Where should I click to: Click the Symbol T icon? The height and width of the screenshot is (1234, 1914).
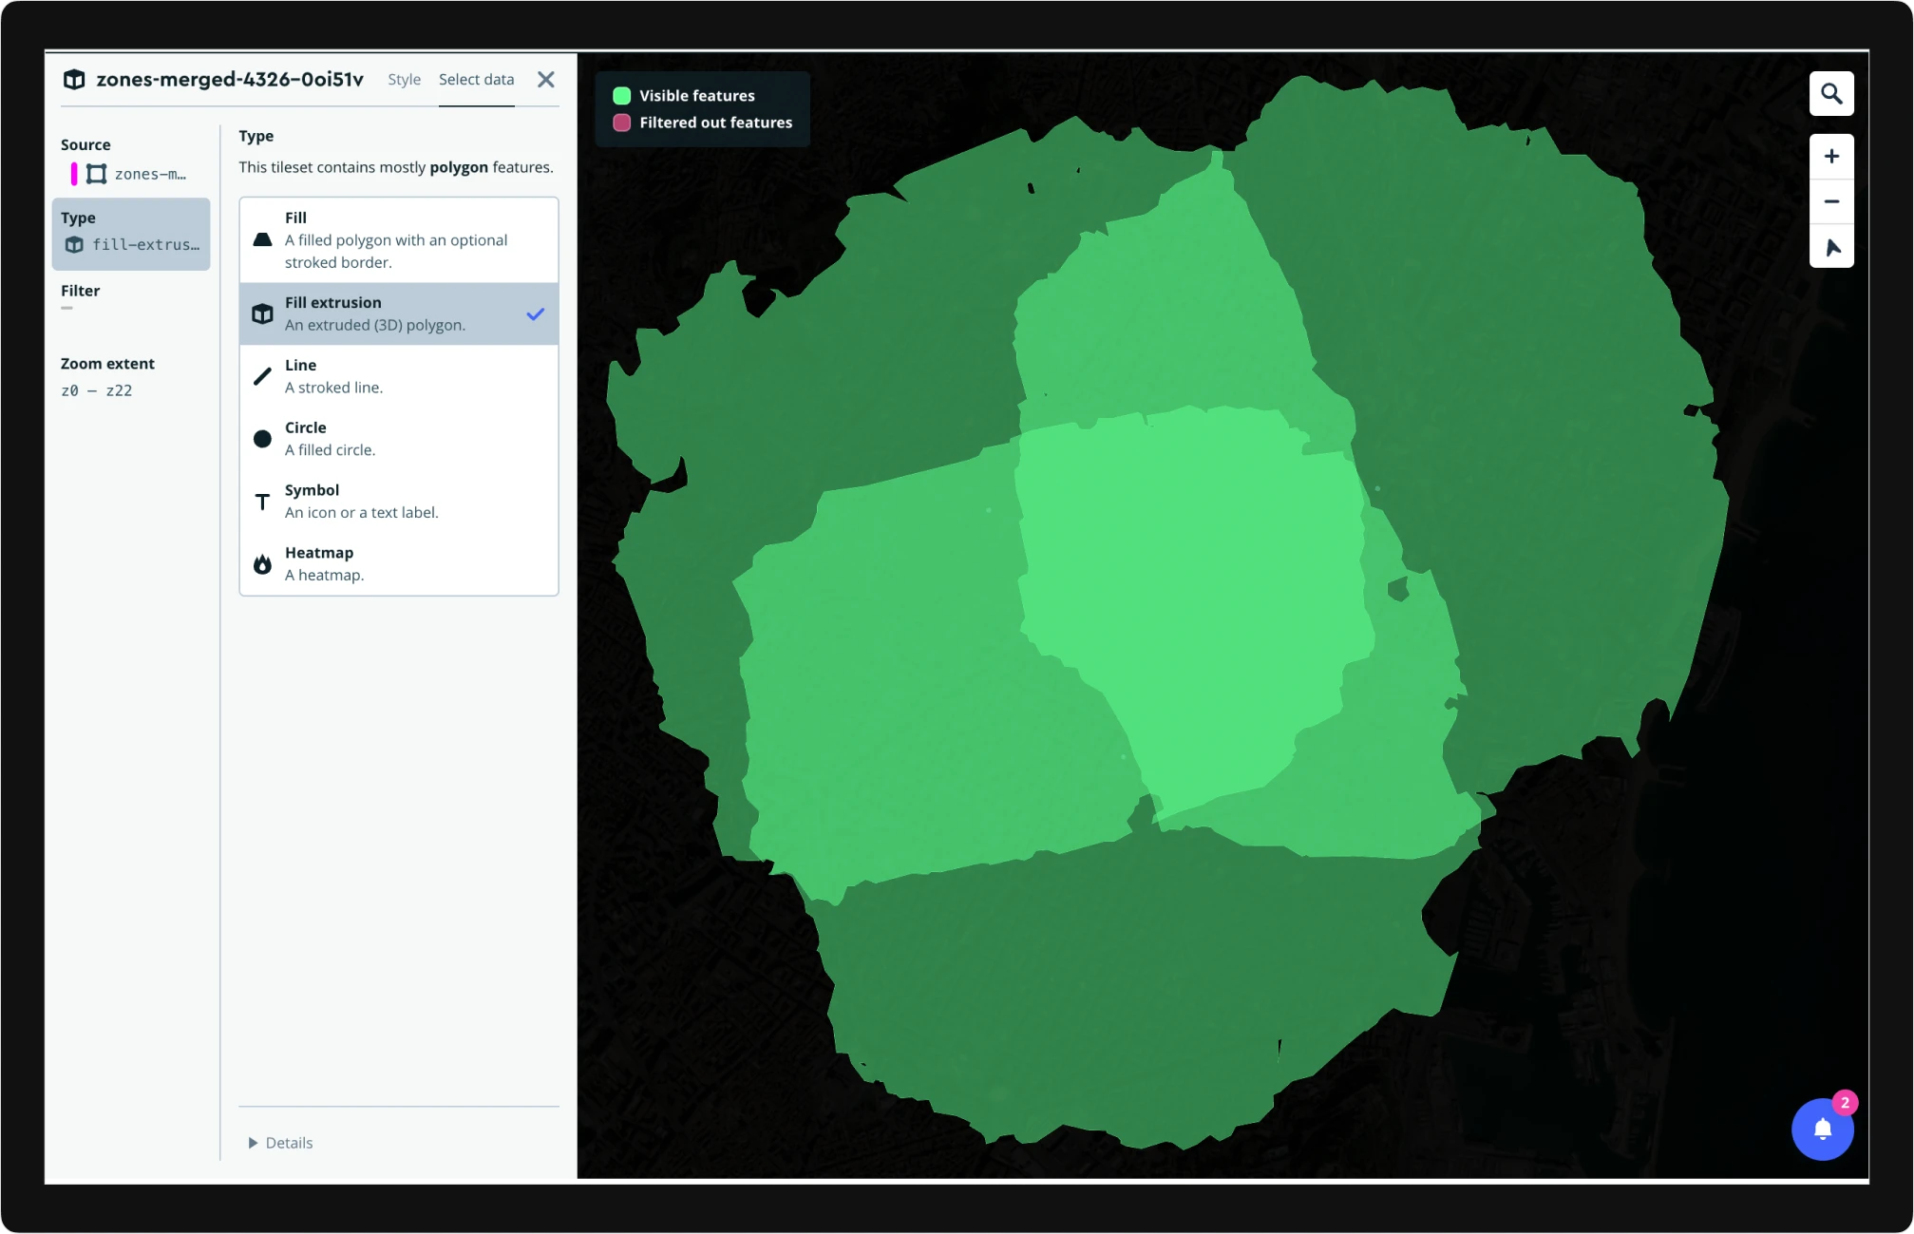point(263,502)
